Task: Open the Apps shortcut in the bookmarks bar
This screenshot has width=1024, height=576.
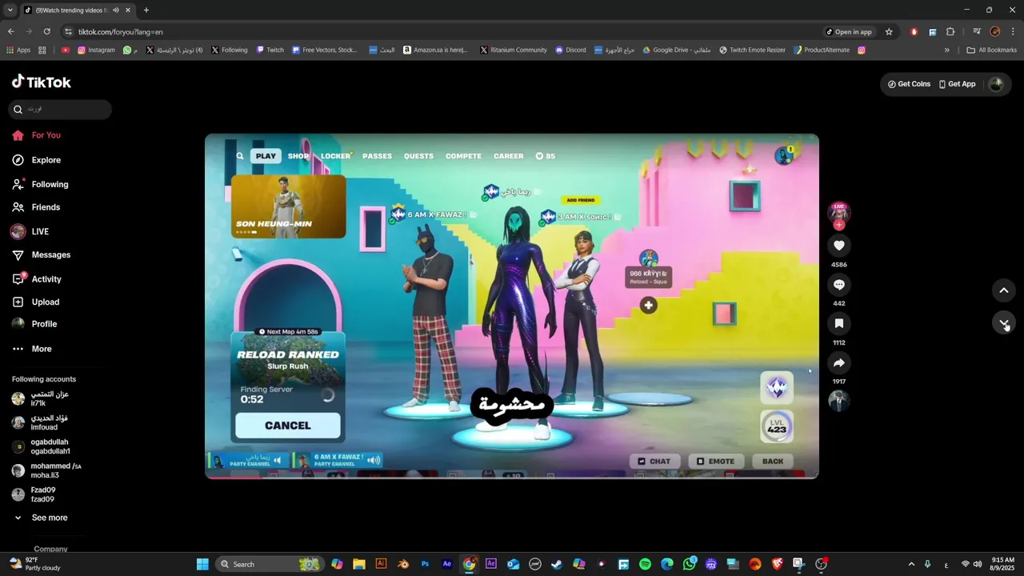Action: [x=18, y=50]
